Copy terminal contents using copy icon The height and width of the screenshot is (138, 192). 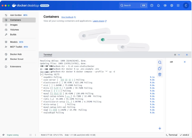tap(160, 68)
